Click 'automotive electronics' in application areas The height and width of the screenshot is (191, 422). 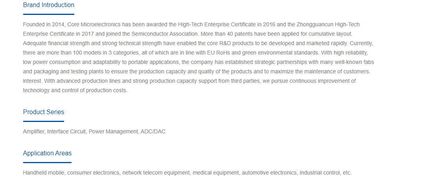point(269,173)
